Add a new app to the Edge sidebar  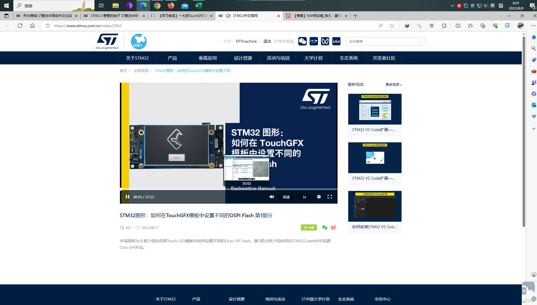(x=534, y=129)
